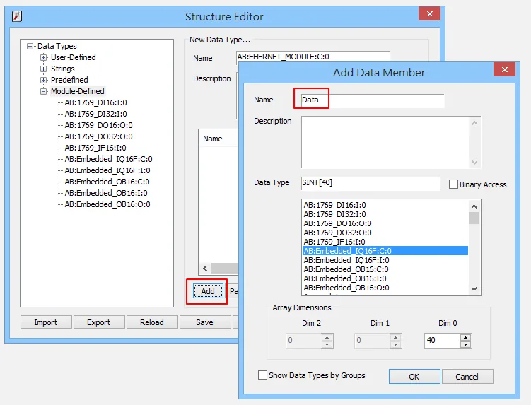Choose AB:Embedded_IQ16F:I:0 in data type list

pyautogui.click(x=385, y=260)
